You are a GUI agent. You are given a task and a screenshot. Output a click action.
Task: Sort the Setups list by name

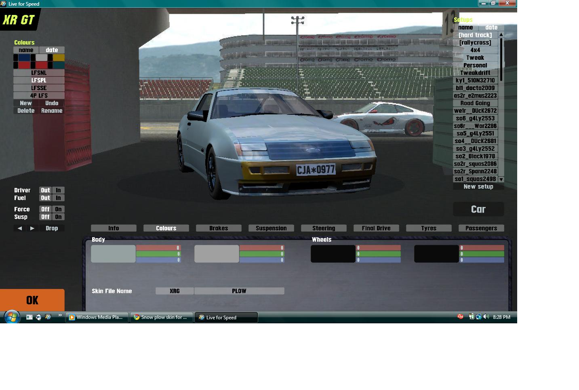tap(465, 27)
